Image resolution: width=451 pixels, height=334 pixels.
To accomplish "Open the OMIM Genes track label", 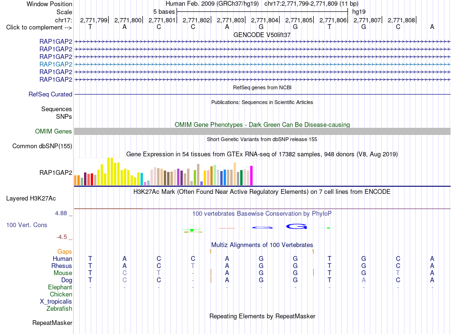I will 54,131.
